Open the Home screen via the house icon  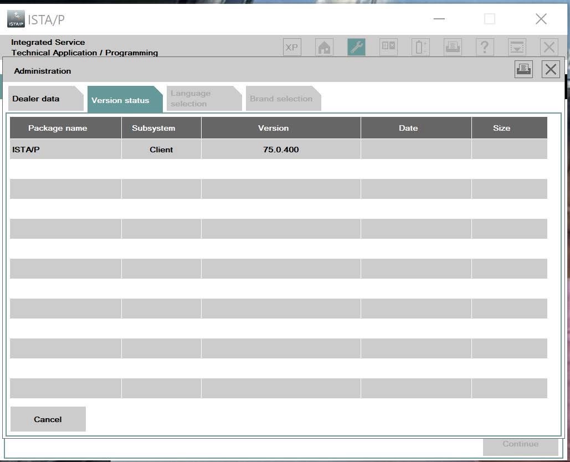324,47
